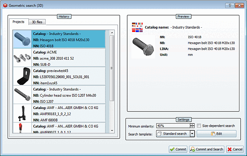The image size is (247, 156).
Task: Click the country flags icon in Preview
Action: [x=137, y=27]
